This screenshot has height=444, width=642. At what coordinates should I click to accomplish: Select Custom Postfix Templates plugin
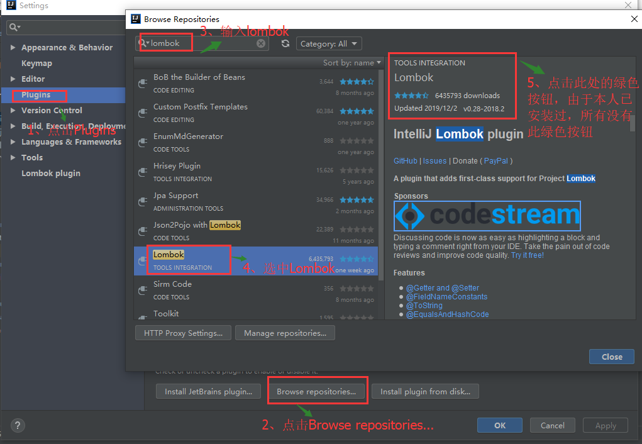pos(256,113)
